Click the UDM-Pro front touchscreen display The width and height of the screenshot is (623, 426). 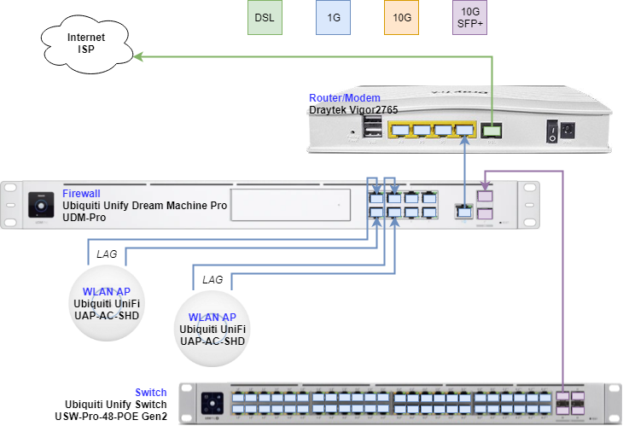pos(41,205)
